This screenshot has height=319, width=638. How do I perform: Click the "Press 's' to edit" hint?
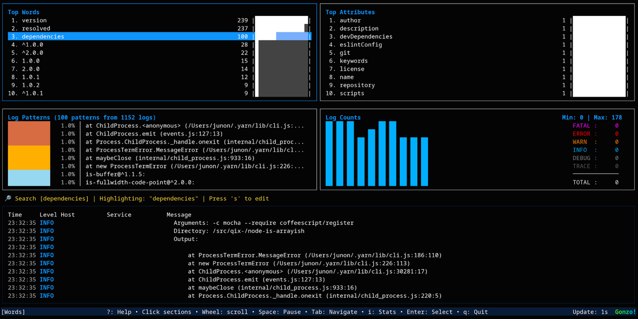[239, 198]
